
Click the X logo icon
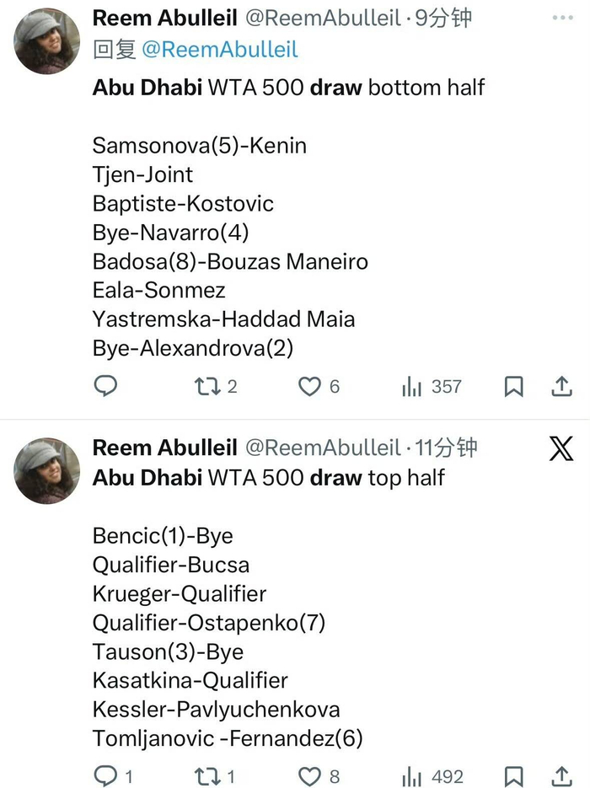click(561, 448)
